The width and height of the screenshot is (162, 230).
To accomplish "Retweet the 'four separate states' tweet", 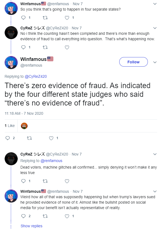I will coord(45,18).
